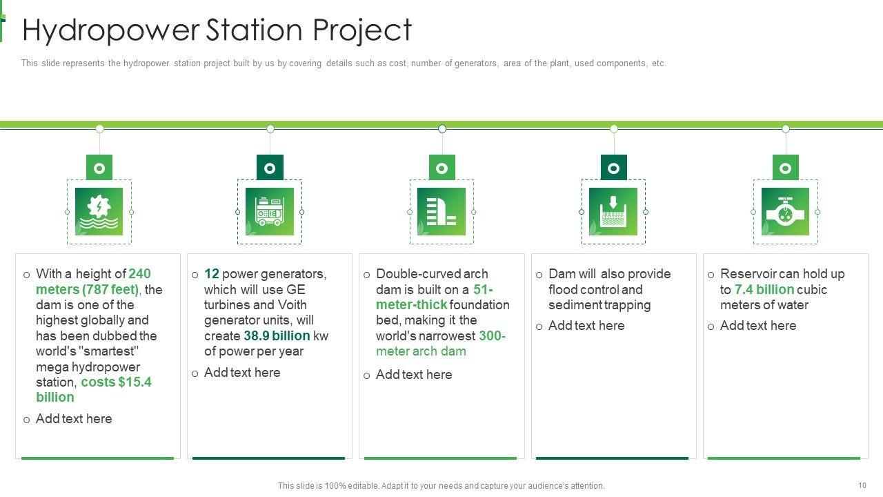Click the green tag above turbine icon
The height and width of the screenshot is (497, 883).
click(99, 168)
